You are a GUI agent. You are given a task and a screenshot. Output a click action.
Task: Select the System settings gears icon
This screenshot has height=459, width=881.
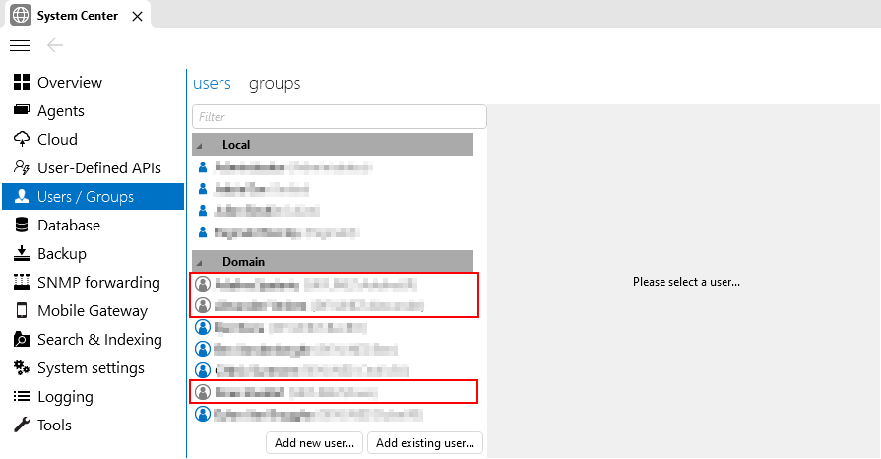click(x=22, y=367)
